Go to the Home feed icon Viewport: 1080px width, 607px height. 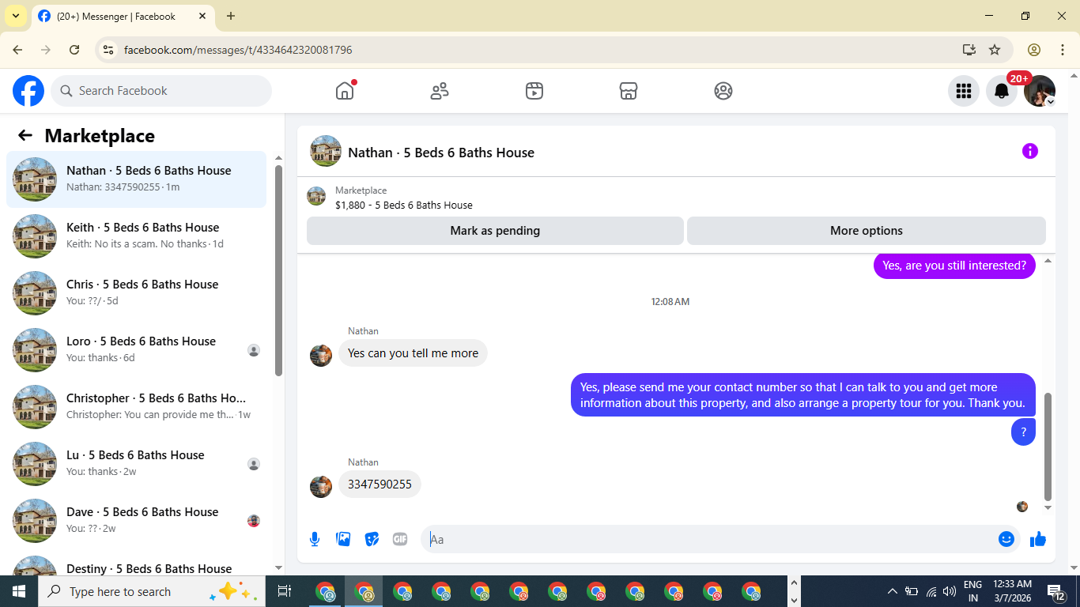[x=345, y=91]
